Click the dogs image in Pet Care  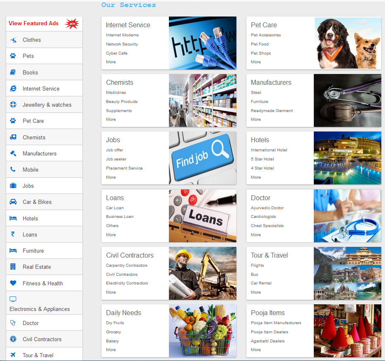[348, 43]
